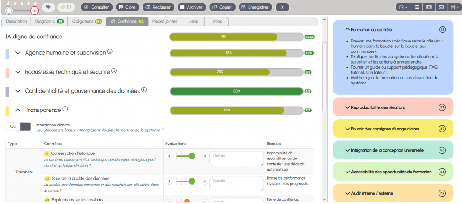Click the Reclasser button
This screenshot has height=204, width=462.
click(x=158, y=7)
